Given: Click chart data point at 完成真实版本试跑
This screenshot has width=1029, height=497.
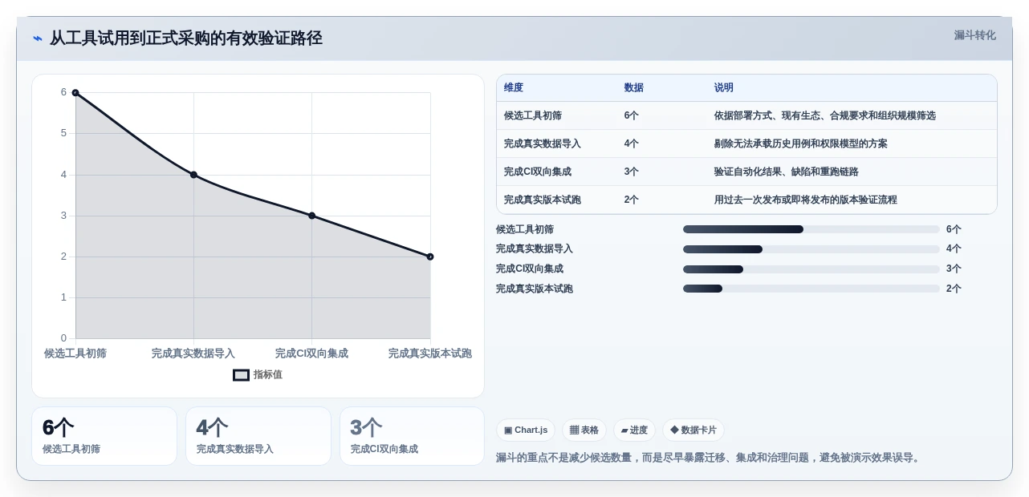Looking at the screenshot, I should [x=430, y=257].
